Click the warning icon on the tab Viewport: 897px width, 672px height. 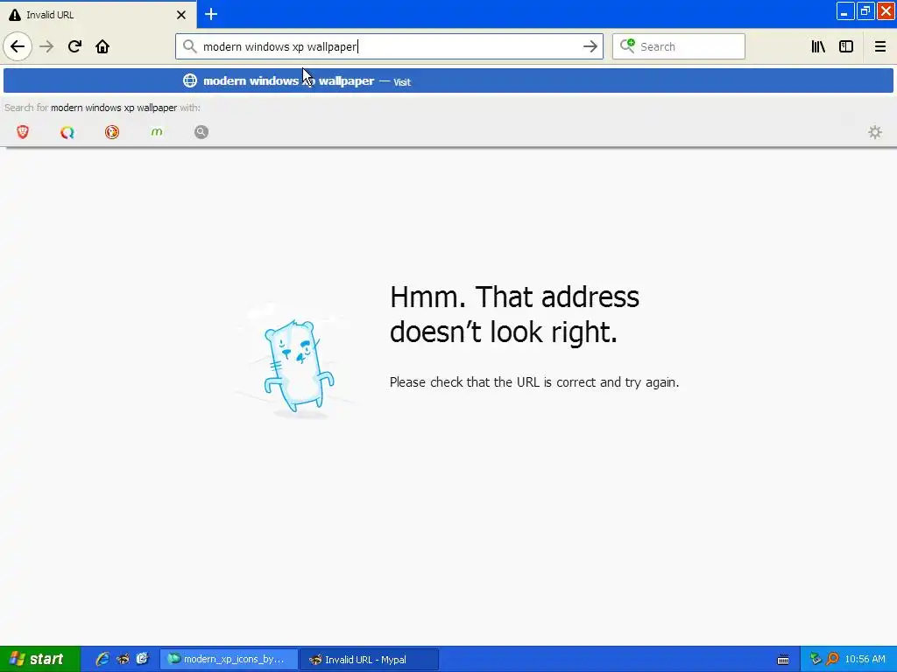(x=15, y=15)
